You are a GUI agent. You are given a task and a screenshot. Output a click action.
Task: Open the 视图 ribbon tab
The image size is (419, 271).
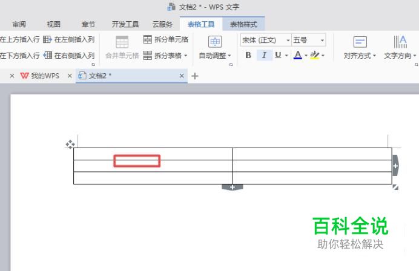(53, 24)
